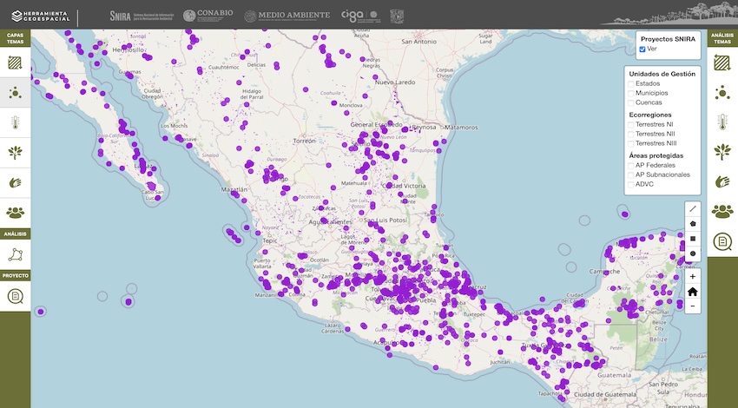This screenshot has width=738, height=408.
Task: Open the people group theme in left sidebar
Action: tap(15, 211)
